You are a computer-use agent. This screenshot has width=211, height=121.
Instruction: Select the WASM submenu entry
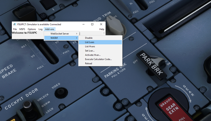pyautogui.click(x=62, y=38)
